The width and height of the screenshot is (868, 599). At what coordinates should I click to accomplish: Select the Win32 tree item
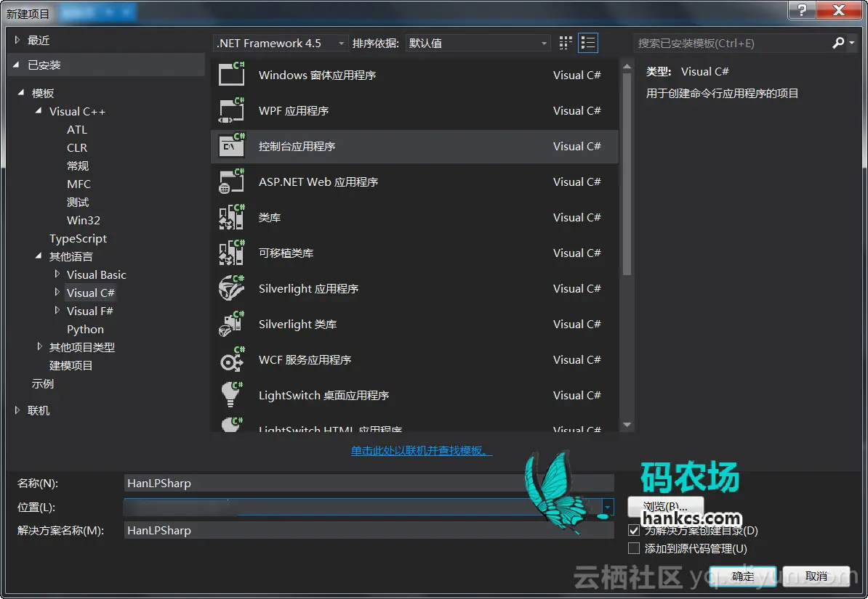click(x=84, y=220)
